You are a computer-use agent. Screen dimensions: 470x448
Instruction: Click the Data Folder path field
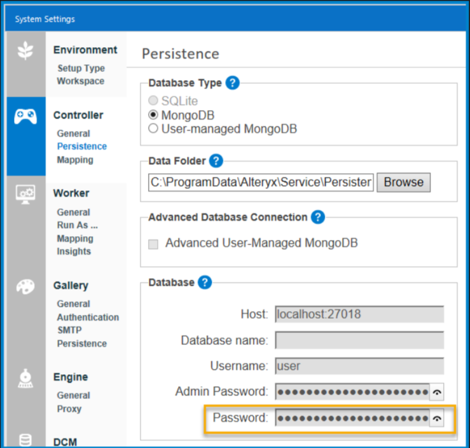(x=261, y=182)
